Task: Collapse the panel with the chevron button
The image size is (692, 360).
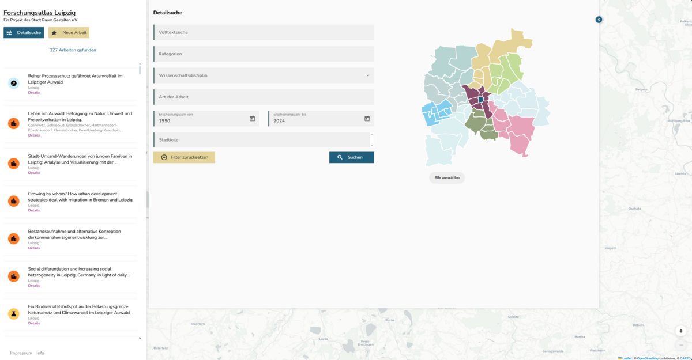Action: coord(599,20)
